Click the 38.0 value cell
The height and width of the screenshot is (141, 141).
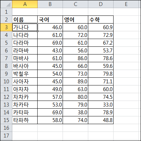(x=76, y=113)
